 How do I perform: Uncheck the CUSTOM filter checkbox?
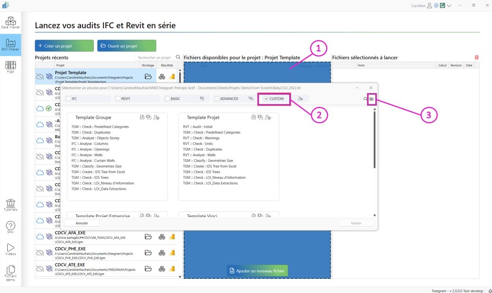(266, 99)
